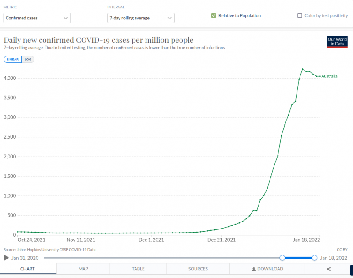Click the Jan 18, 2022 end date label
Screen dimensions: 353x278
tap(334, 258)
